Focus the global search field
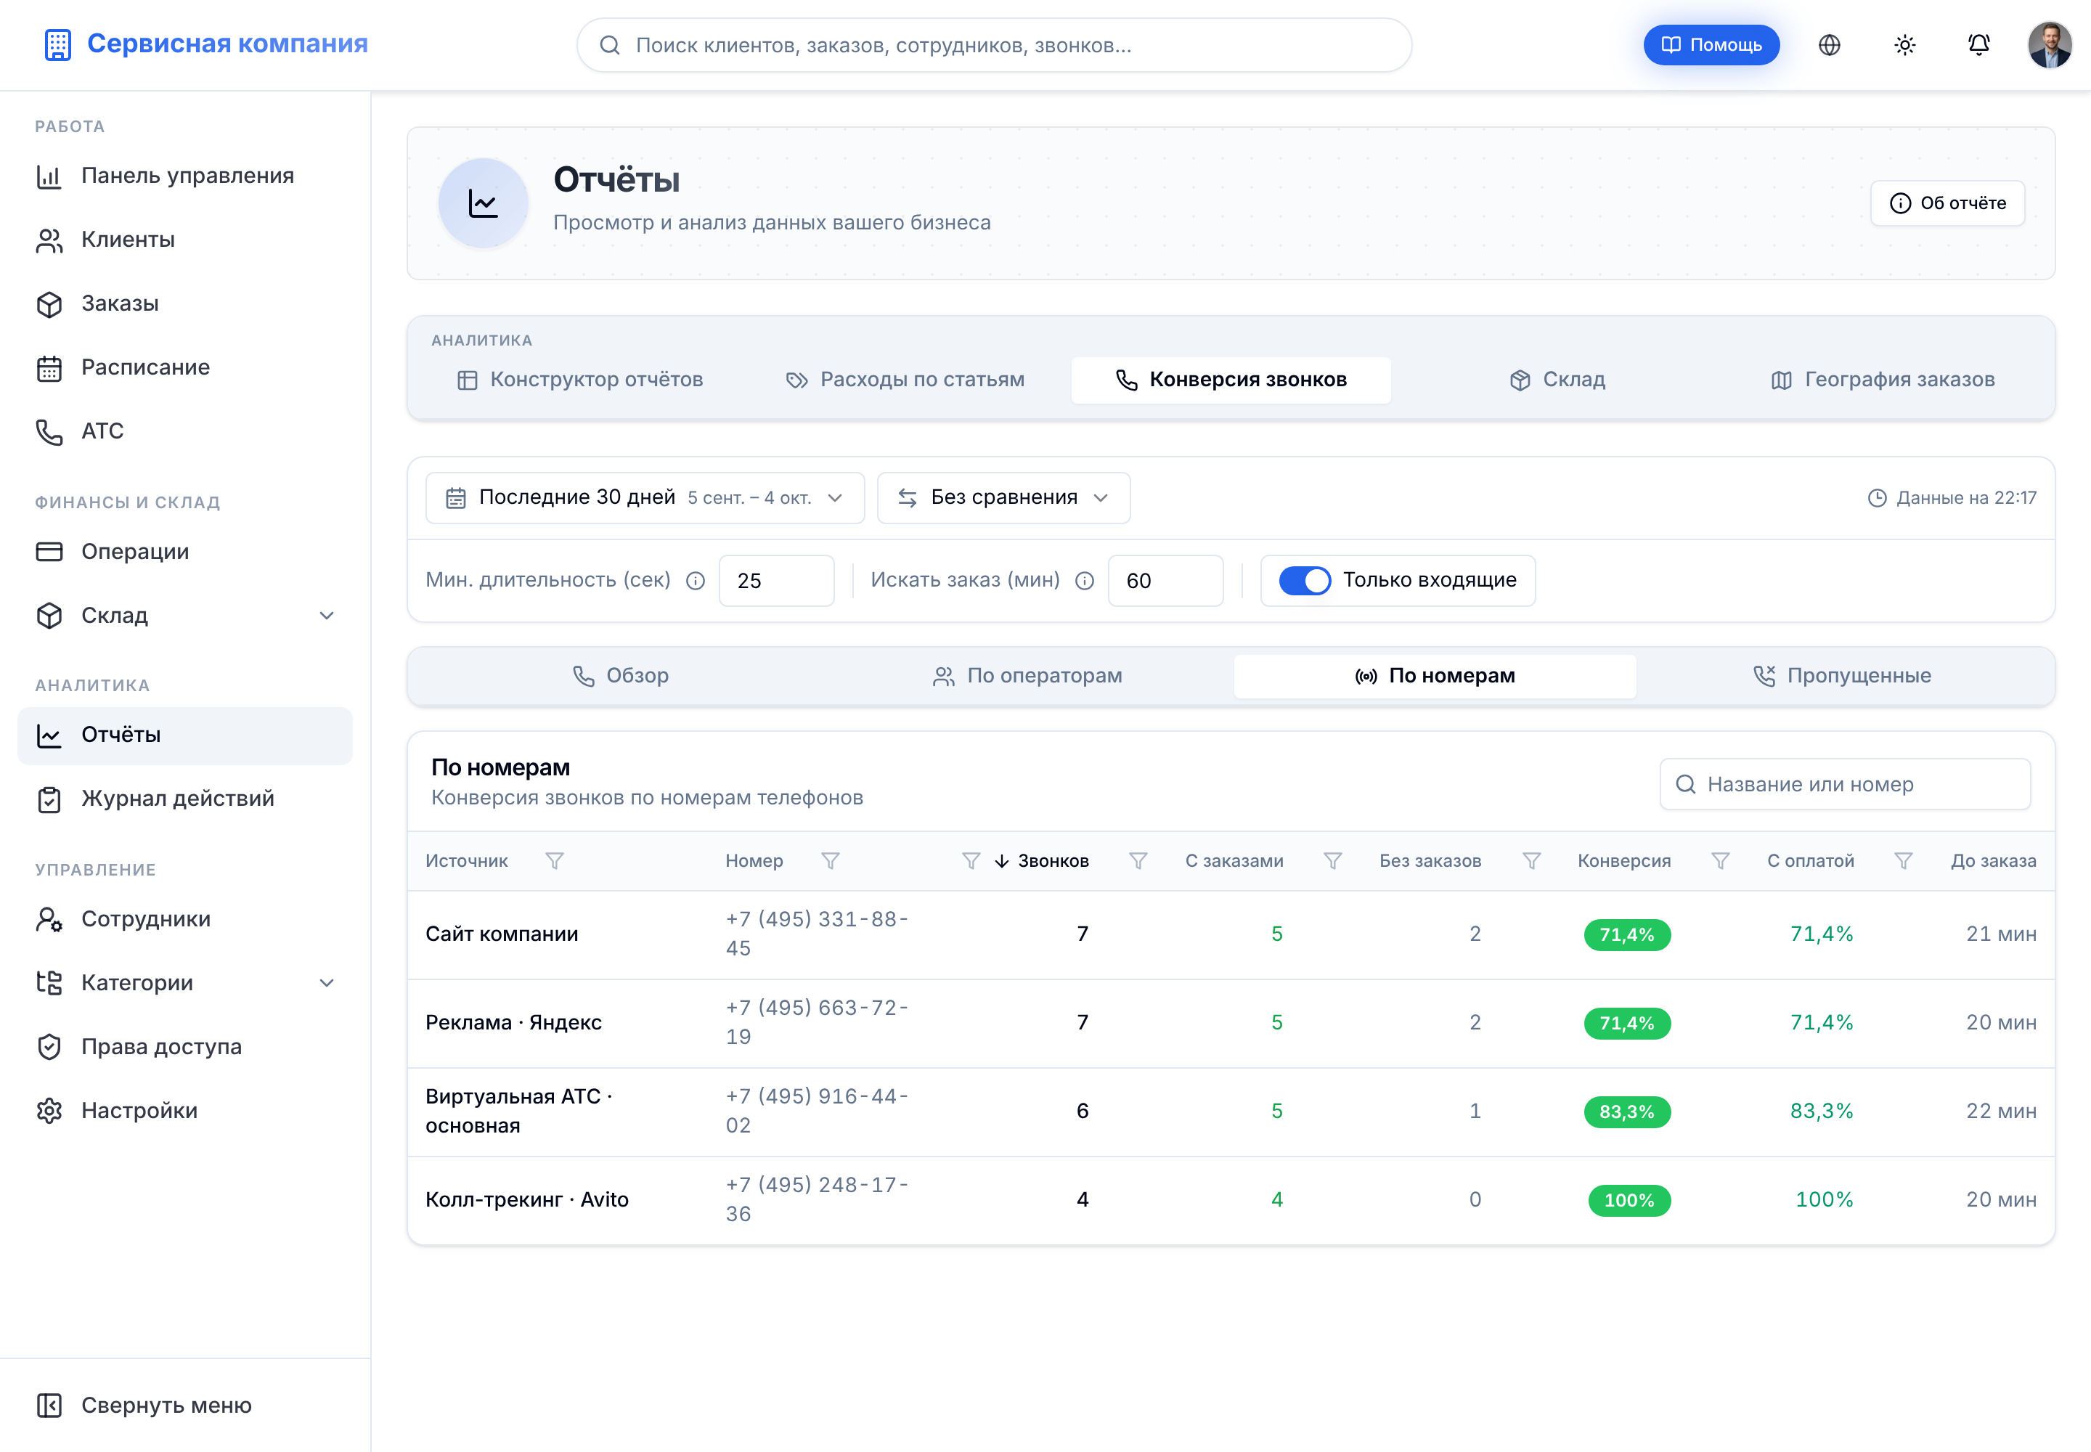The height and width of the screenshot is (1452, 2091). click(994, 44)
